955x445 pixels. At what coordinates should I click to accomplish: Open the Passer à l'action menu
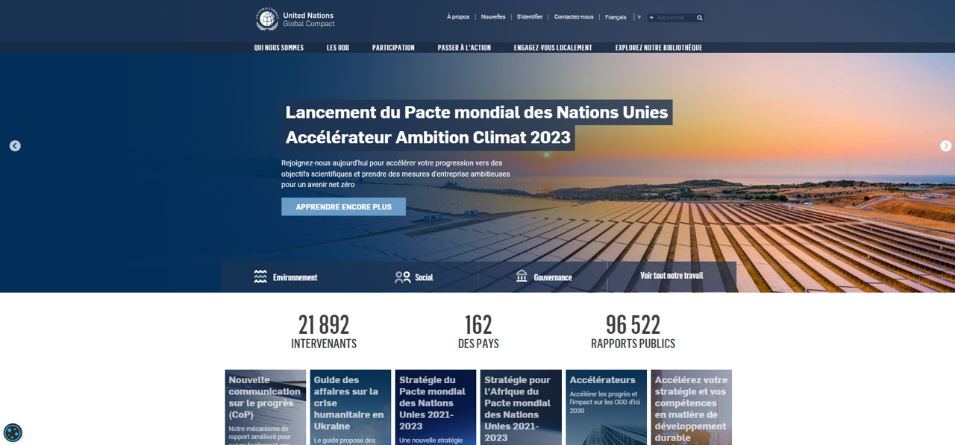[464, 48]
